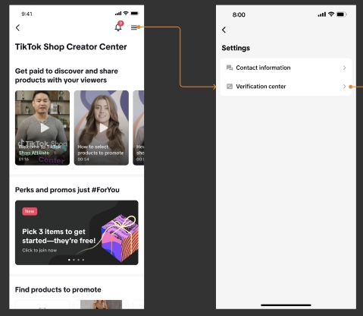Open the Verification center settings row

click(286, 87)
